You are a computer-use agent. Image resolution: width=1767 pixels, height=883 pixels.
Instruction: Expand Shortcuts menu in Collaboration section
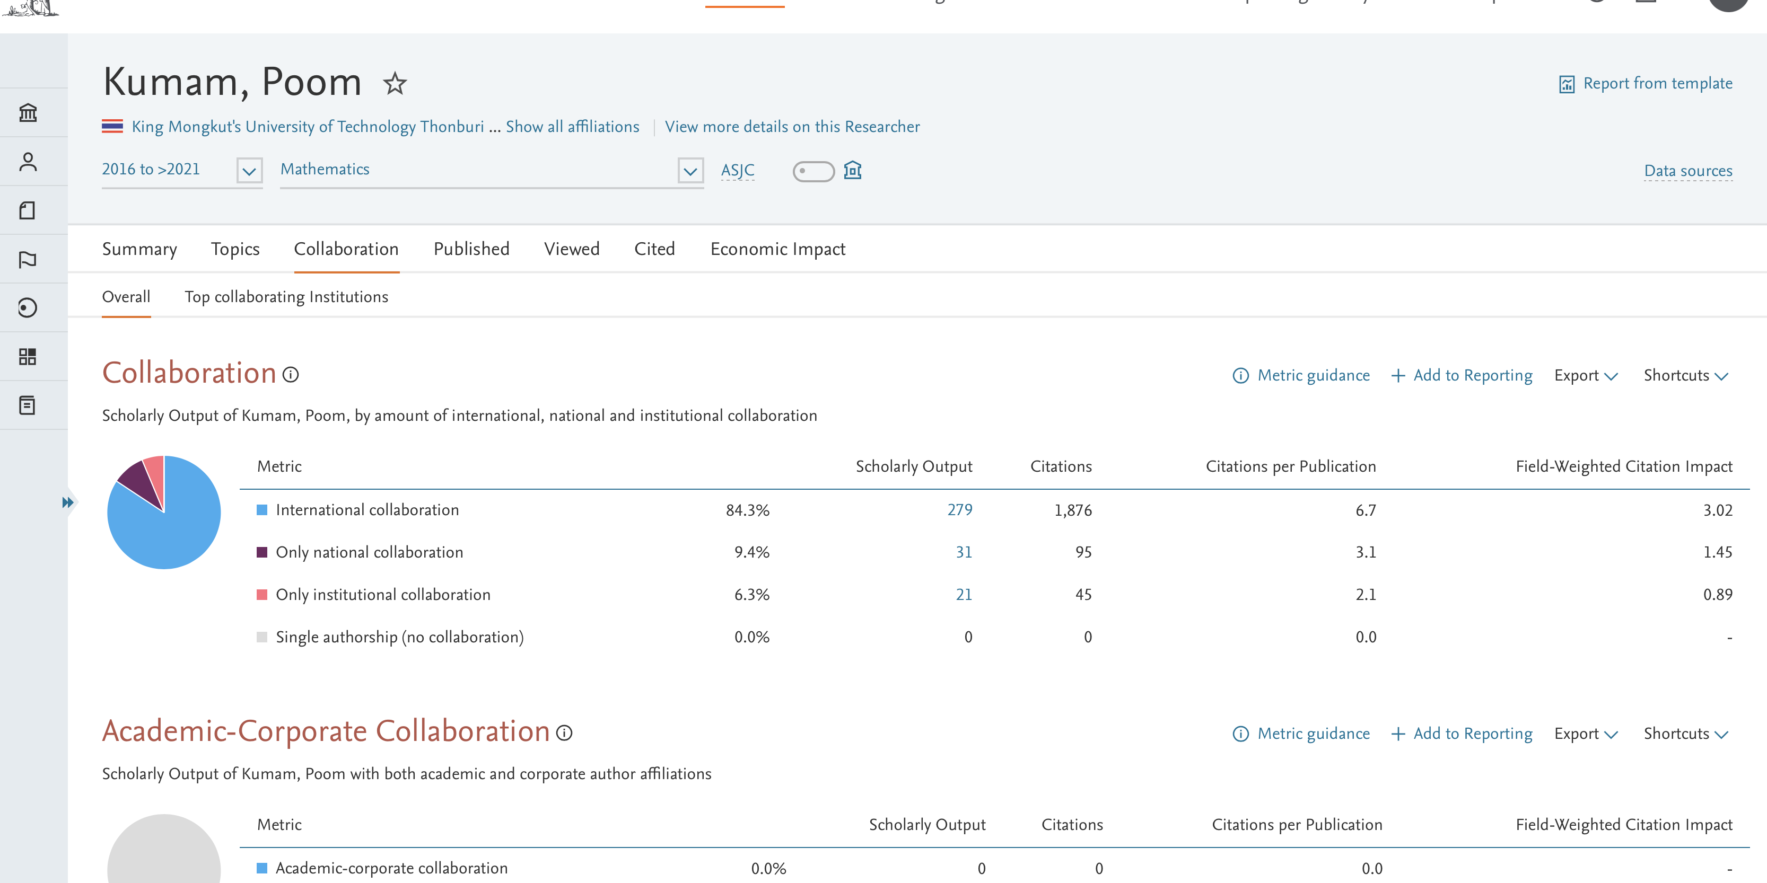point(1685,376)
